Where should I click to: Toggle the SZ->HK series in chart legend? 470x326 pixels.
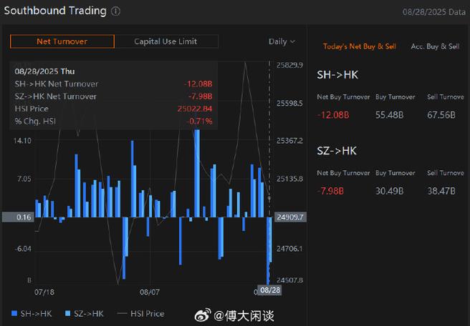click(85, 313)
